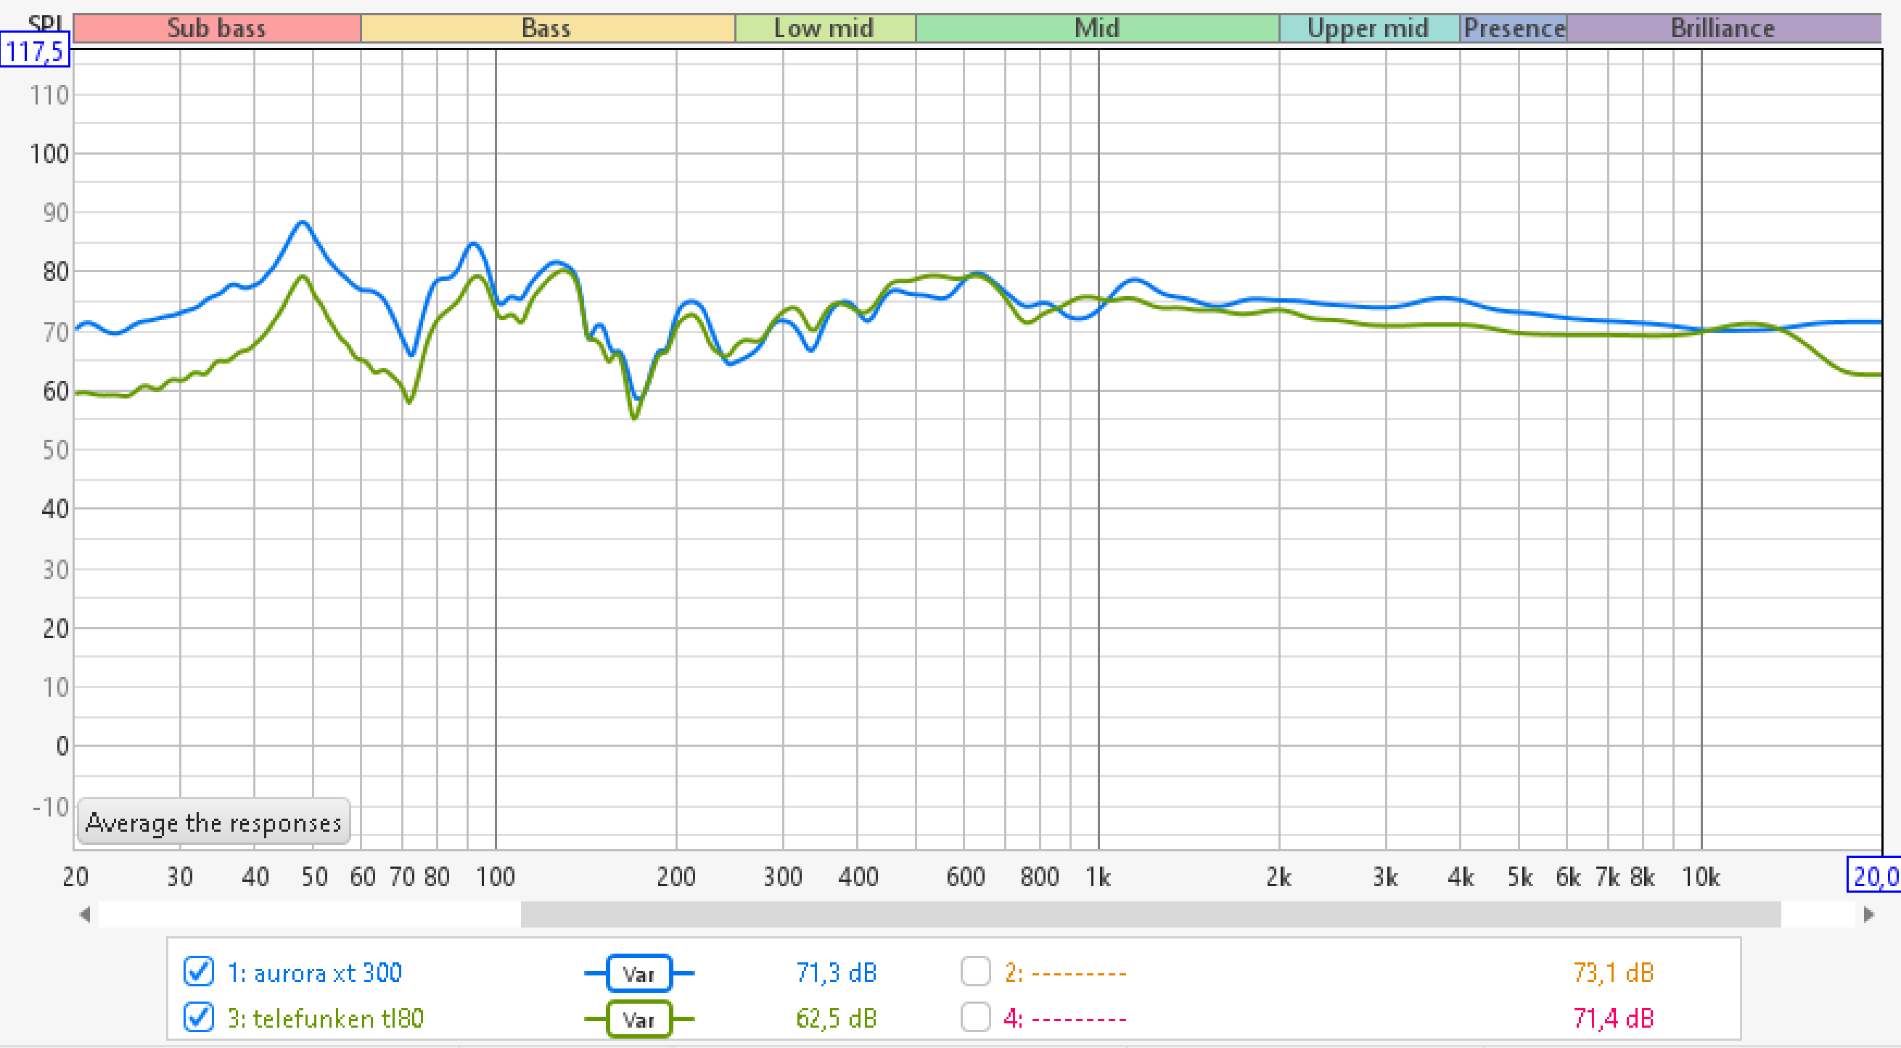Click the left scroll arrow under the graph
The width and height of the screenshot is (1901, 1048).
point(85,914)
